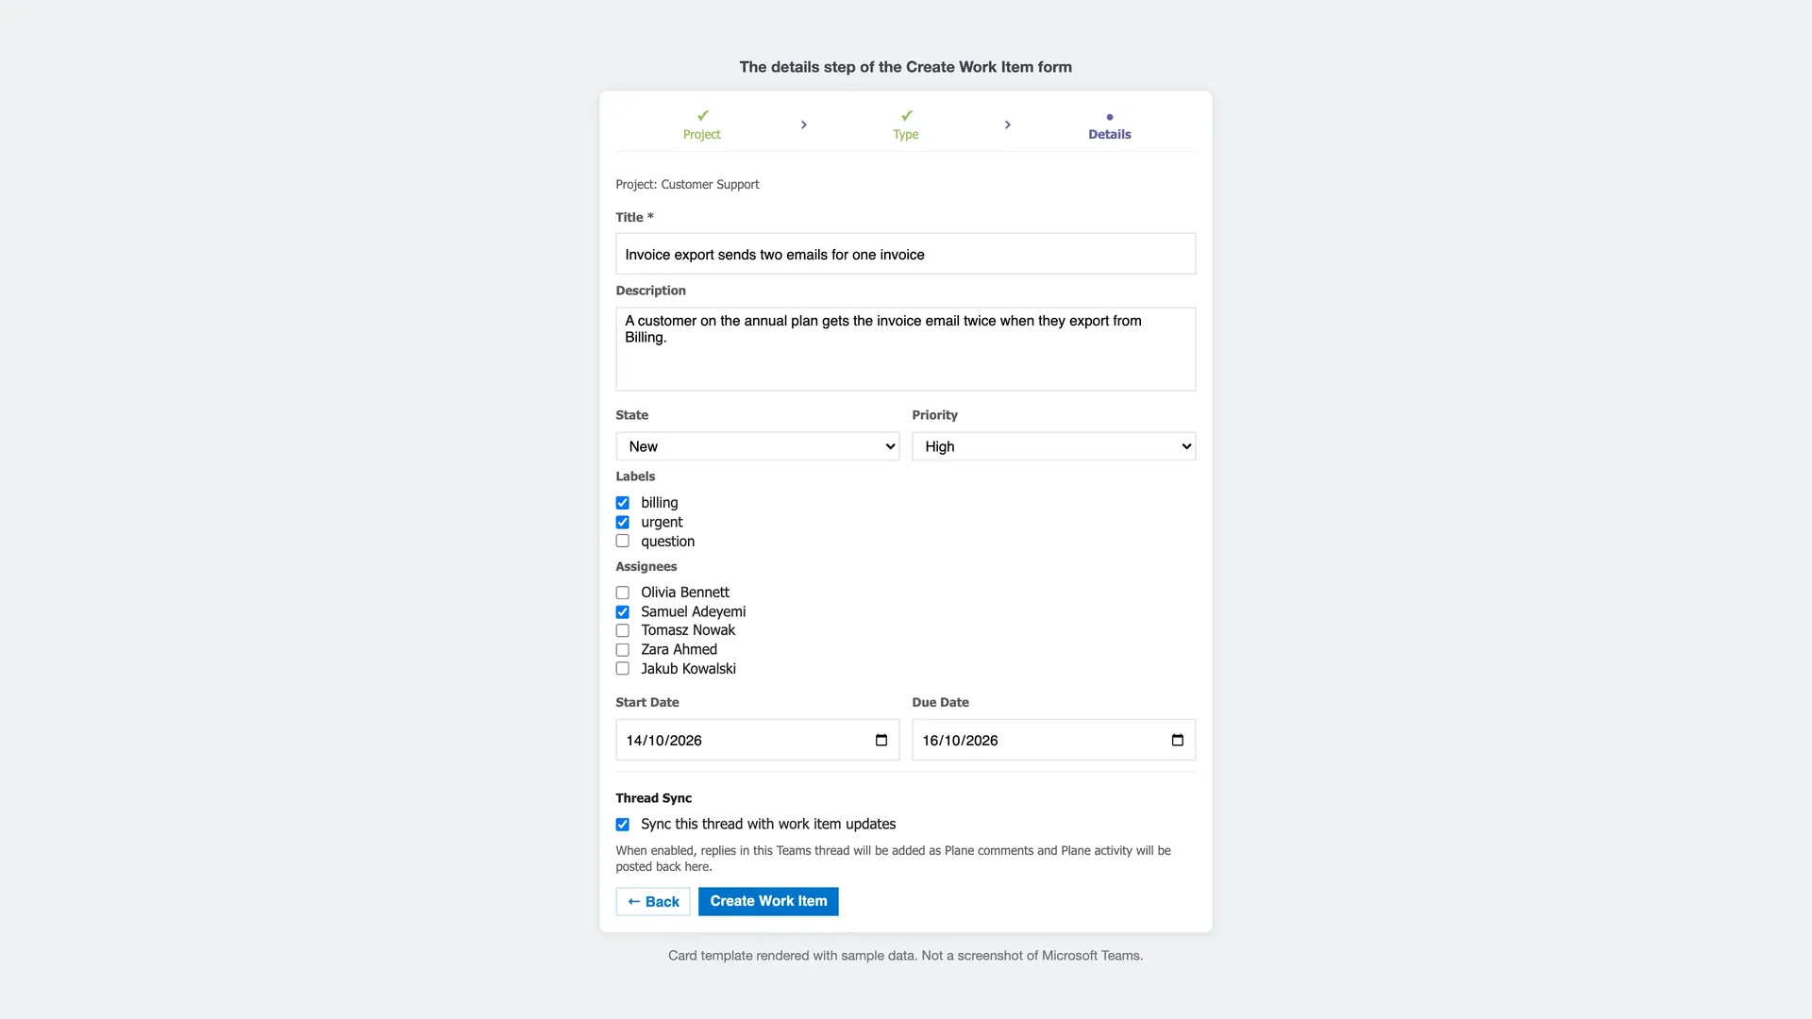Click the card template sample data caption
This screenshot has height=1019, width=1812.
click(906, 956)
